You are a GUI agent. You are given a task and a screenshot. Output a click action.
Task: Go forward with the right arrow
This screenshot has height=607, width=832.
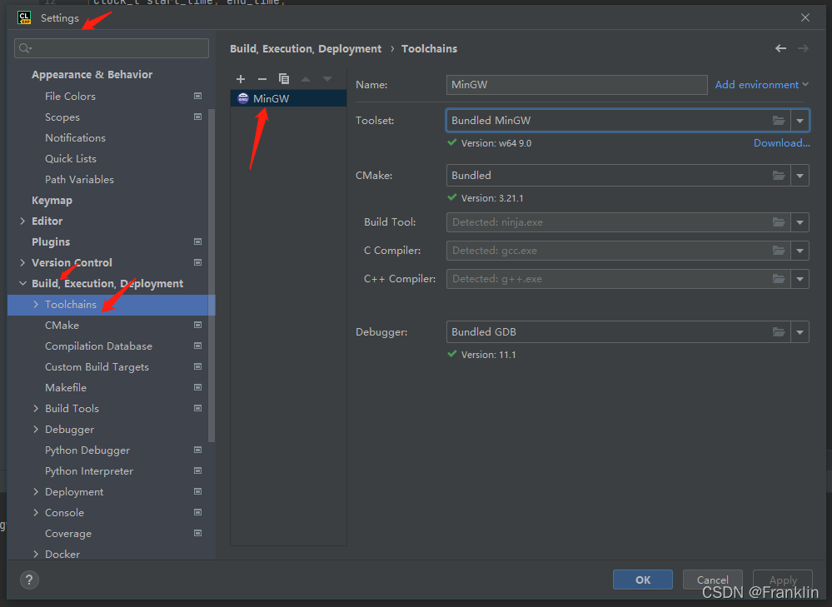(x=804, y=48)
